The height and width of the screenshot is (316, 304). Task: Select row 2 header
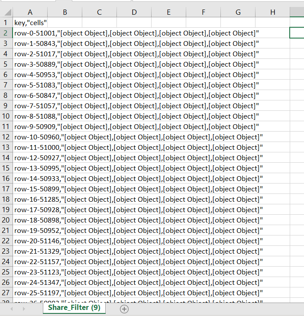(6, 33)
